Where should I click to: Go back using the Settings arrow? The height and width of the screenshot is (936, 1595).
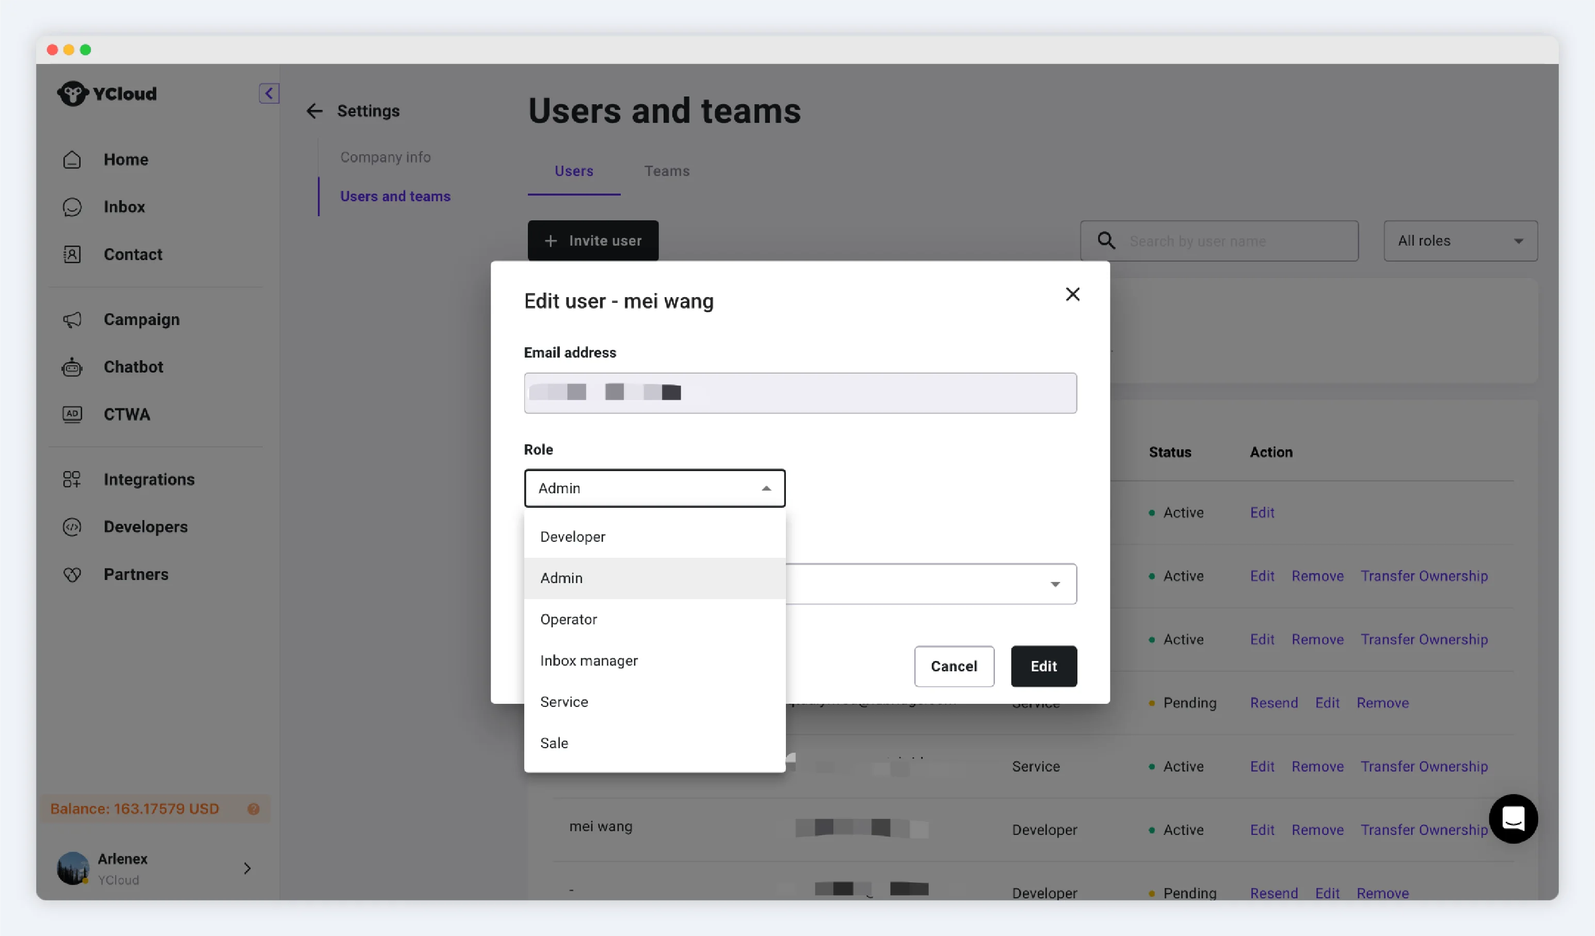315,111
